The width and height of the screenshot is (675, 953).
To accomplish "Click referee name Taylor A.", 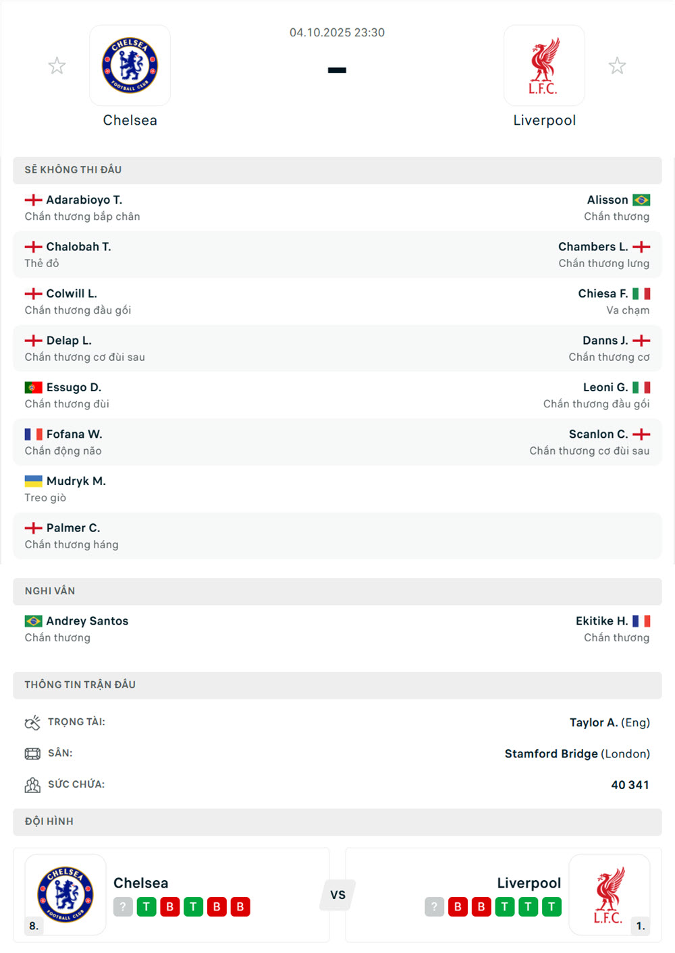I will click(x=593, y=722).
